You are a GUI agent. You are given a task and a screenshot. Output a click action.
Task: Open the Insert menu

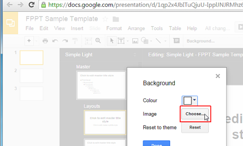coord(77,28)
